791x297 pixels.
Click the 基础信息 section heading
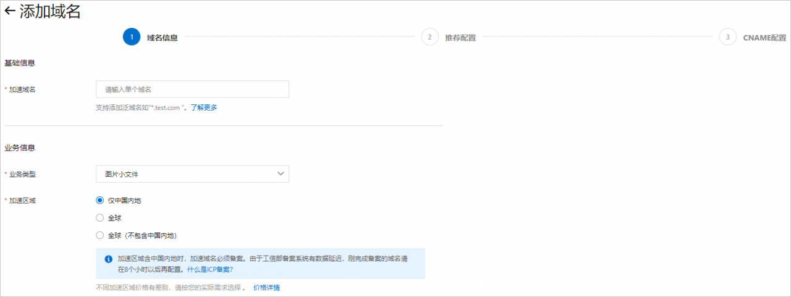[20, 63]
